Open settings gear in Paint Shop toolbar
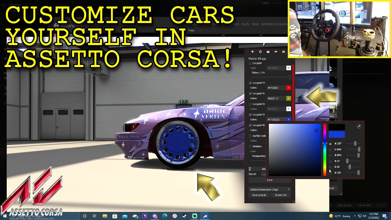Viewport: 391px width, 220px height. [260, 52]
